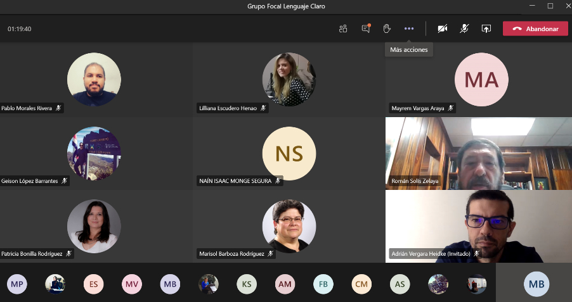Click Marisol Barboza Rodríguez name label

click(231, 254)
